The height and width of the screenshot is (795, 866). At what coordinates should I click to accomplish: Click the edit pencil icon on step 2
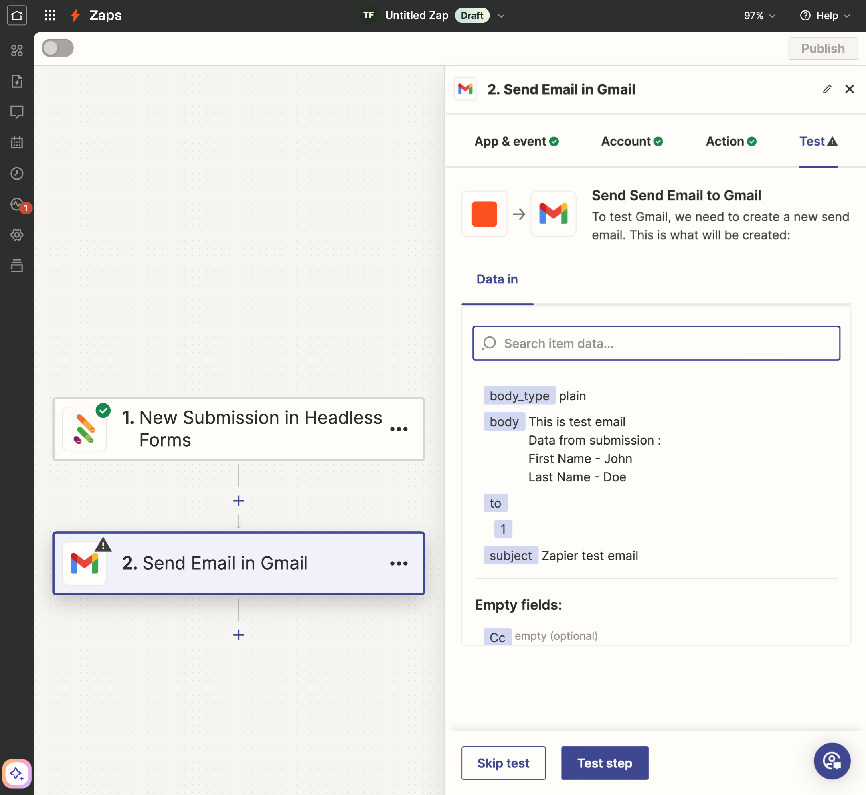coord(828,88)
